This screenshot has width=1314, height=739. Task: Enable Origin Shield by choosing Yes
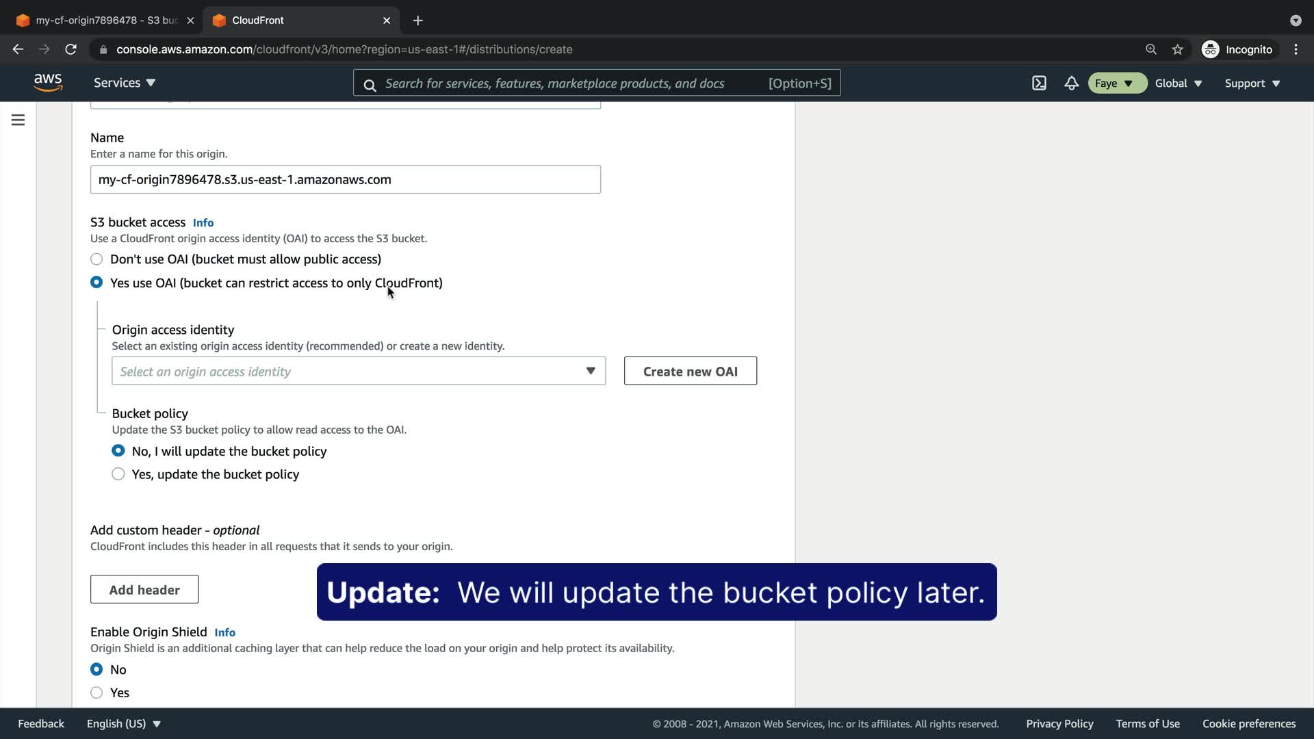click(96, 692)
